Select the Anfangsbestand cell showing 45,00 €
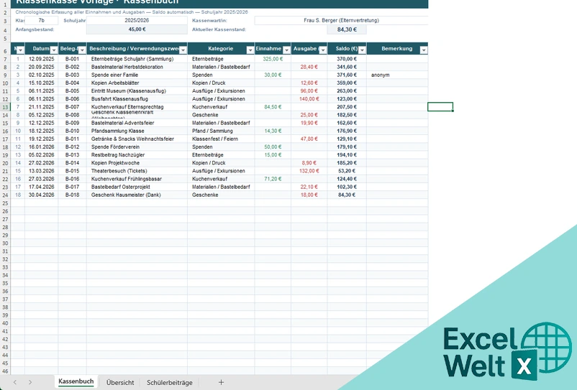Viewport: 577px width, 390px height. coord(137,29)
